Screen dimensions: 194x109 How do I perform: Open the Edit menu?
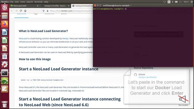click(17, 2)
